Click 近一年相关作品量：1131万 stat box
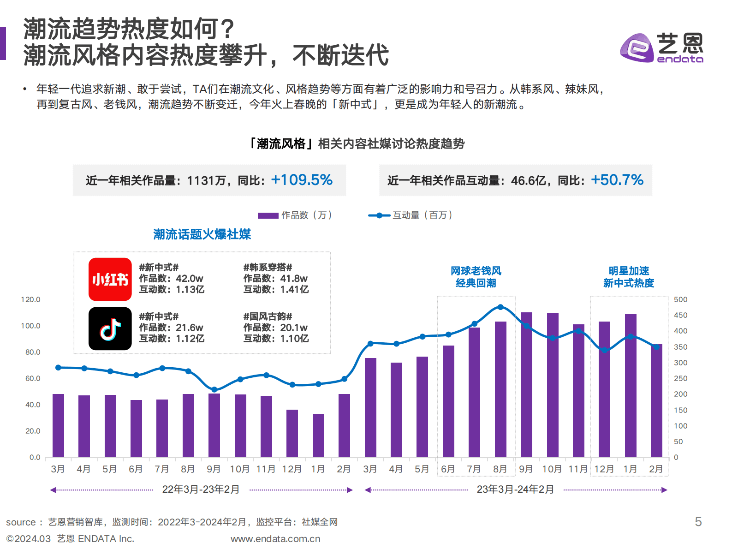This screenshot has height=549, width=732. coord(209,180)
